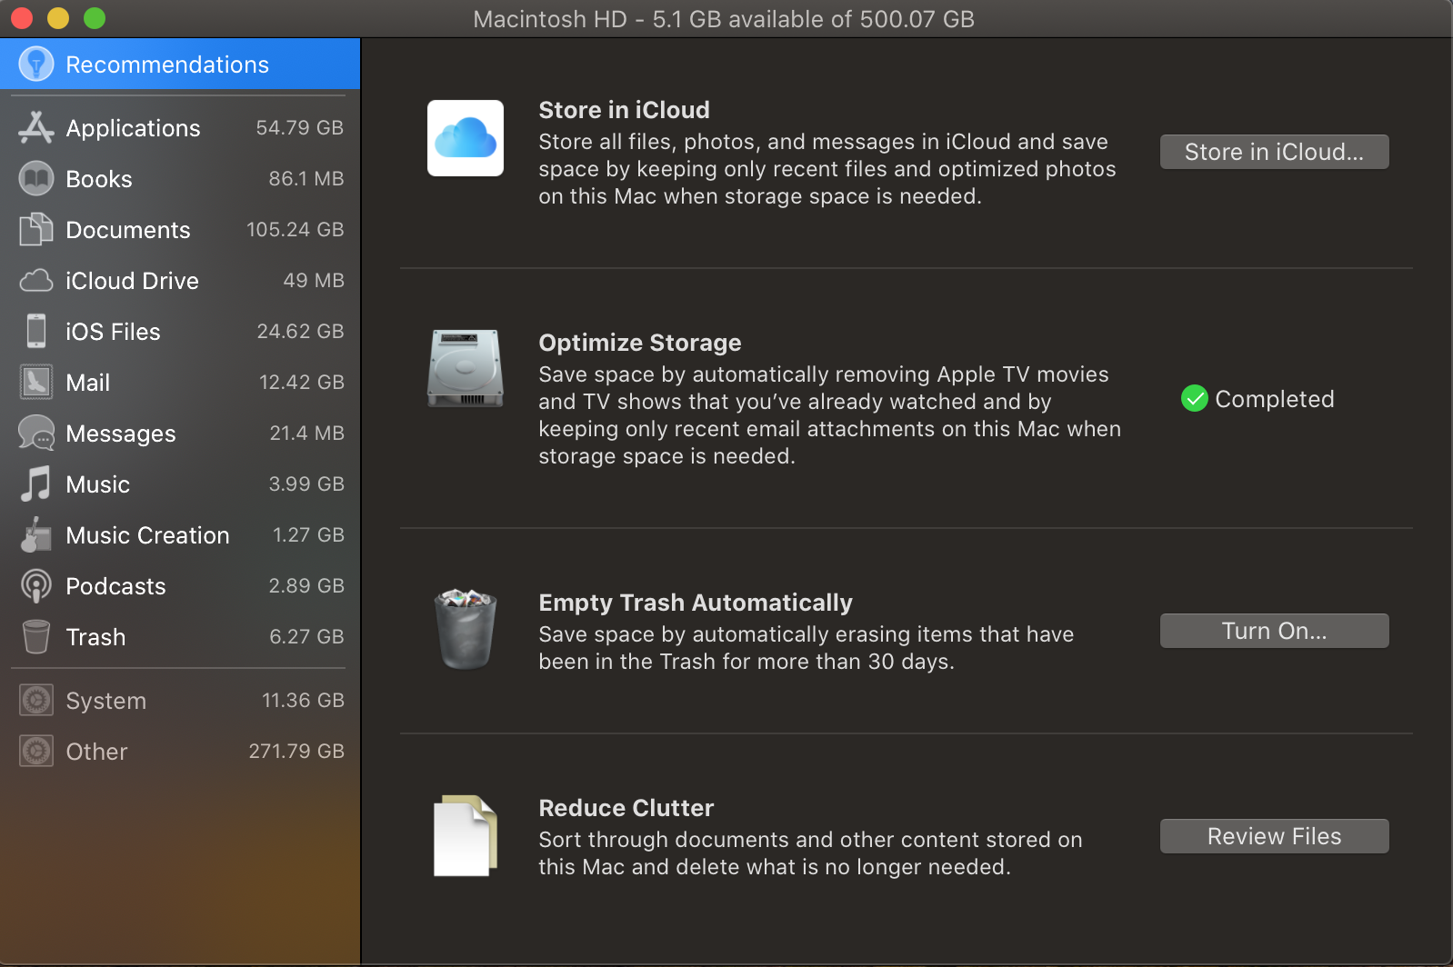Screen dimensions: 1453x967
Task: Click the Other gear icon
Action: click(36, 752)
